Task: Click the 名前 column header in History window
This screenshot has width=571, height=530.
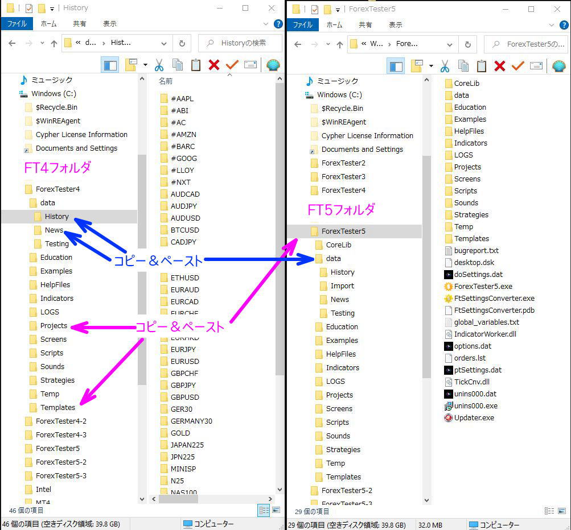Action: (x=165, y=81)
